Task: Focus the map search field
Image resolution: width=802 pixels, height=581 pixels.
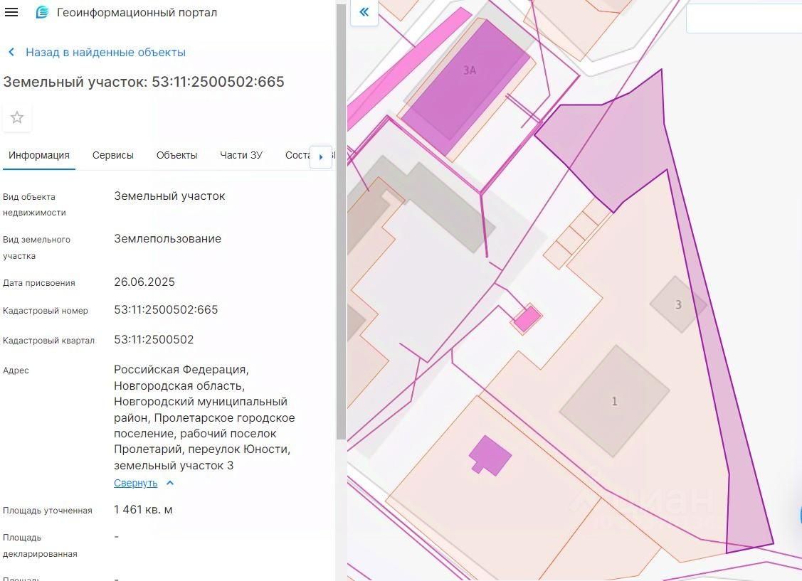Action: (x=744, y=18)
